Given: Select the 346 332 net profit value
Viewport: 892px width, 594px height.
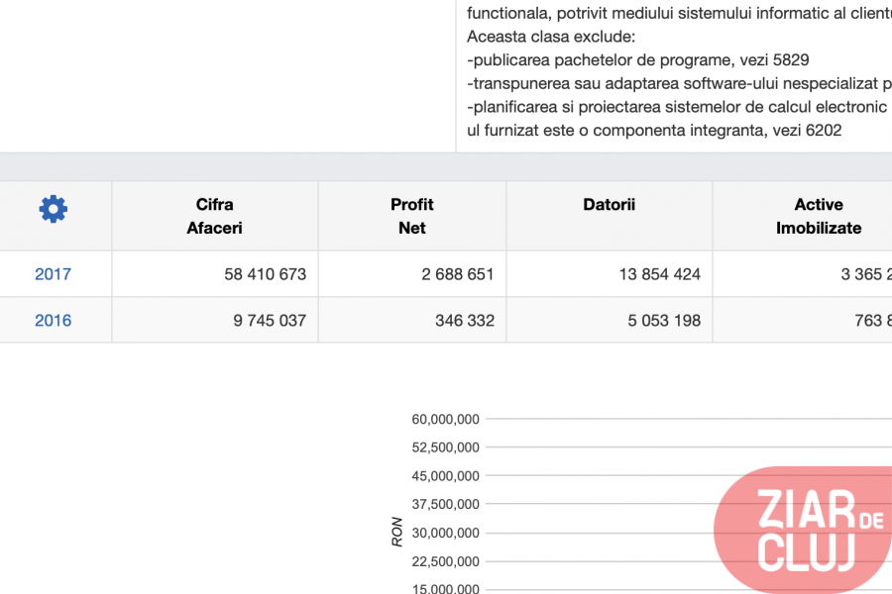Looking at the screenshot, I should [x=465, y=321].
